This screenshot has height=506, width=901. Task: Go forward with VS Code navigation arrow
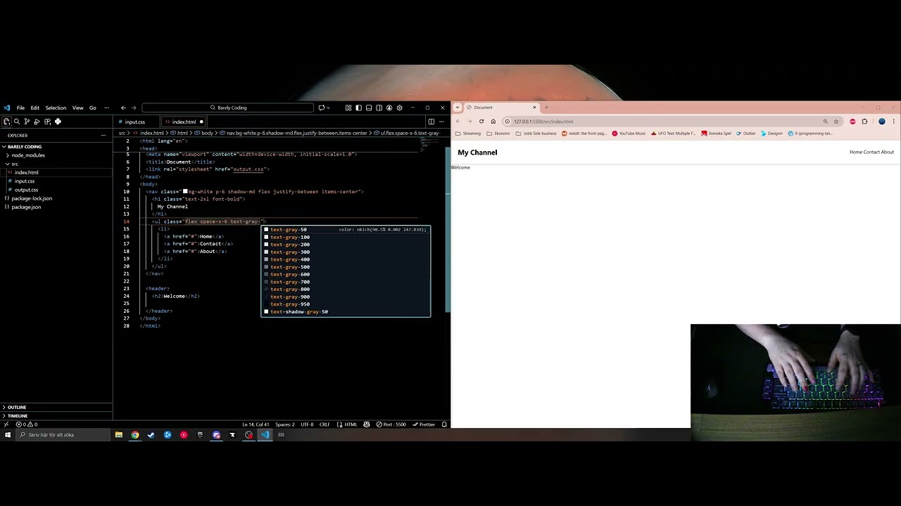(134, 108)
